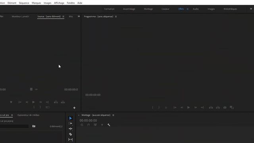Viewport: 254px width, 143px height.
Task: Step forward one frame in Source monitor
Action: click(40, 102)
